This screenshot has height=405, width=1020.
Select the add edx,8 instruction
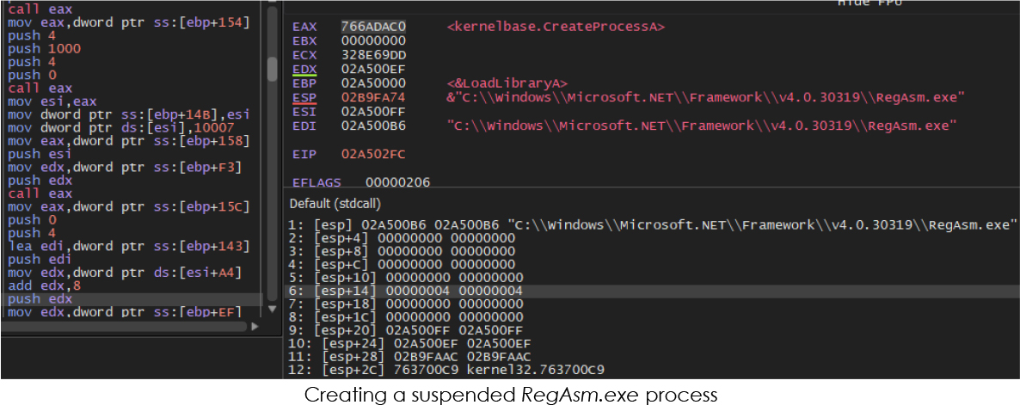click(x=44, y=286)
